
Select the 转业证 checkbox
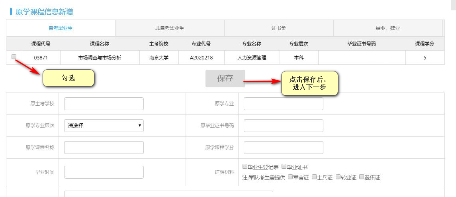[x=338, y=177]
